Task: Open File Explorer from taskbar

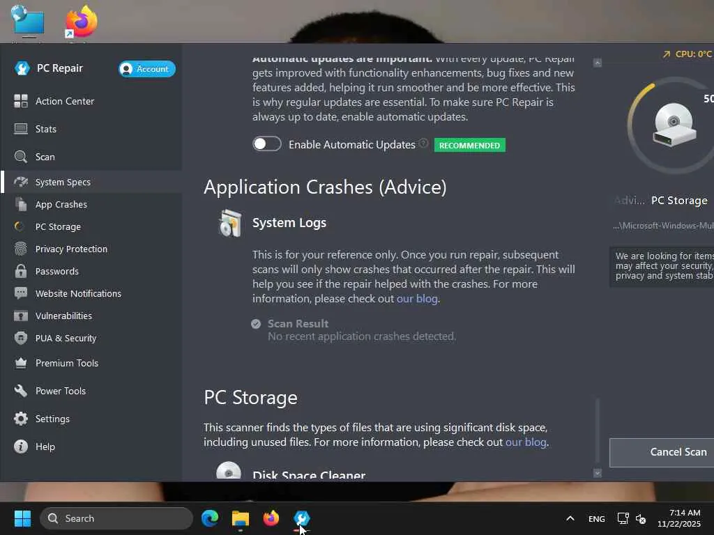Action: [241, 518]
